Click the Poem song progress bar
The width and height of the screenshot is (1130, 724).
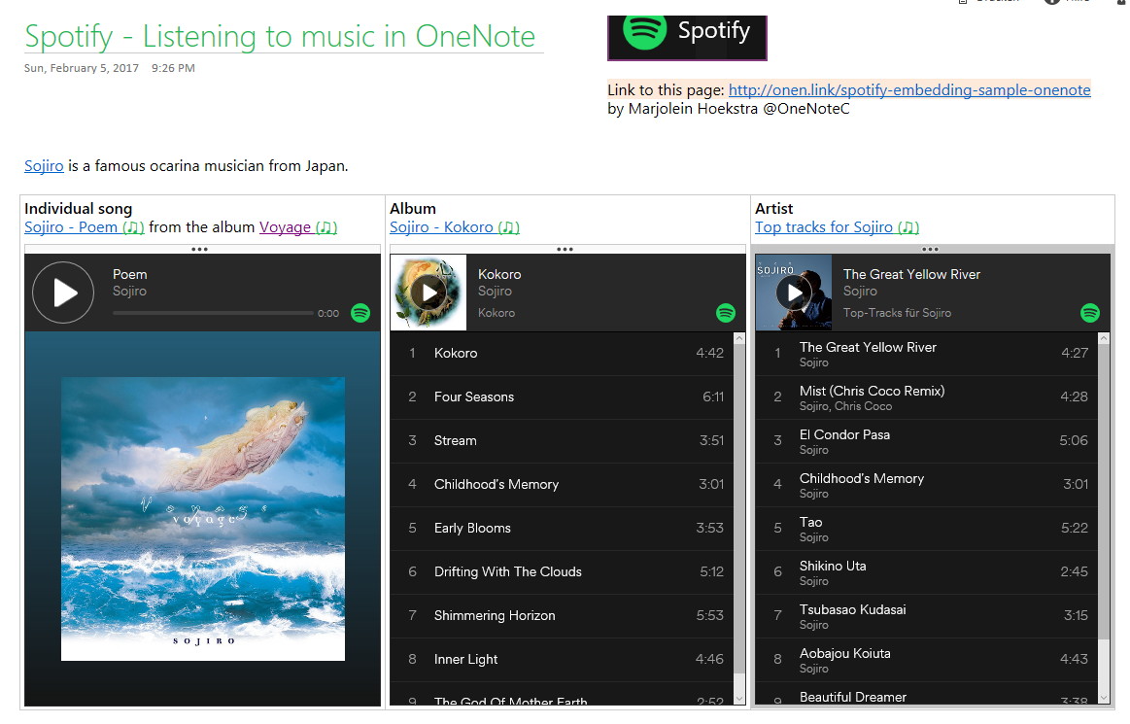(213, 313)
